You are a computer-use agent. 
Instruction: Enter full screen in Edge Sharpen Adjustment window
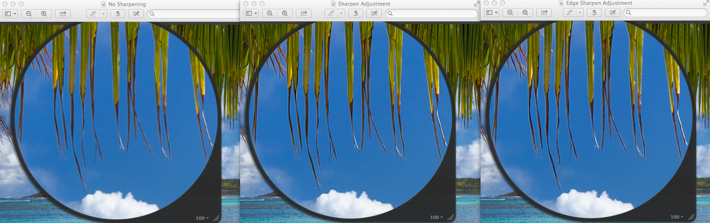[706, 3]
